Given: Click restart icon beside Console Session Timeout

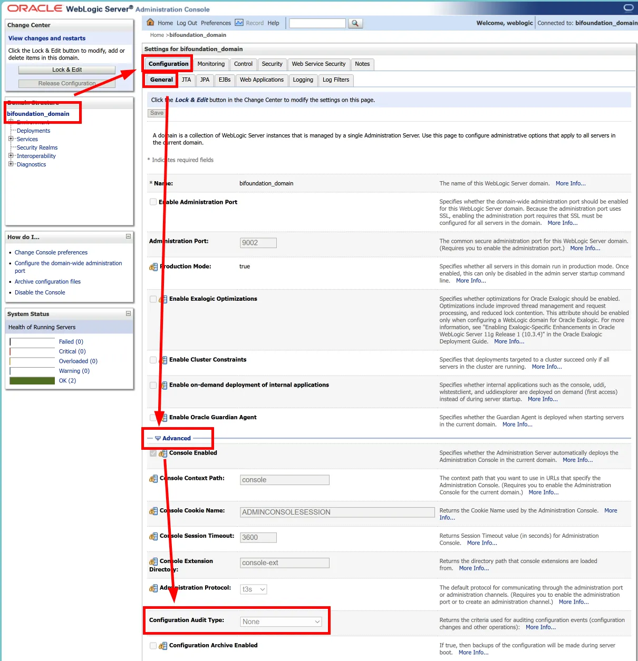Looking at the screenshot, I should (x=153, y=536).
